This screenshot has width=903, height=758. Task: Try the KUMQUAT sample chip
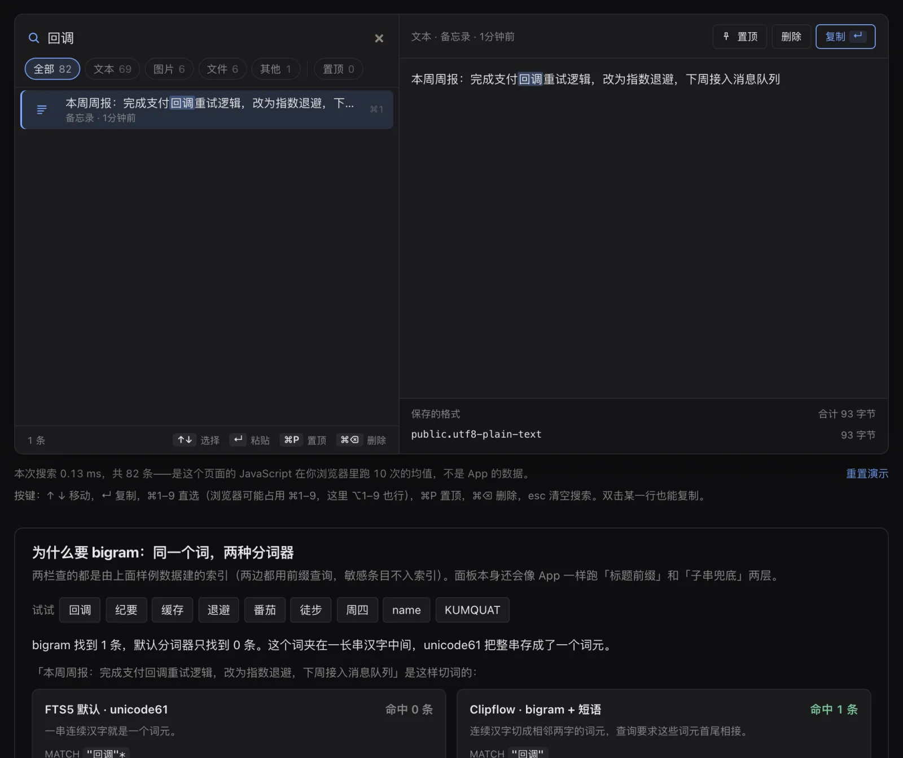click(x=472, y=610)
